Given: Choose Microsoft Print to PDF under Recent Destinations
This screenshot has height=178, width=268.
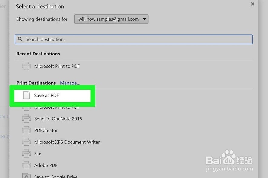Looking at the screenshot, I should click(57, 66).
